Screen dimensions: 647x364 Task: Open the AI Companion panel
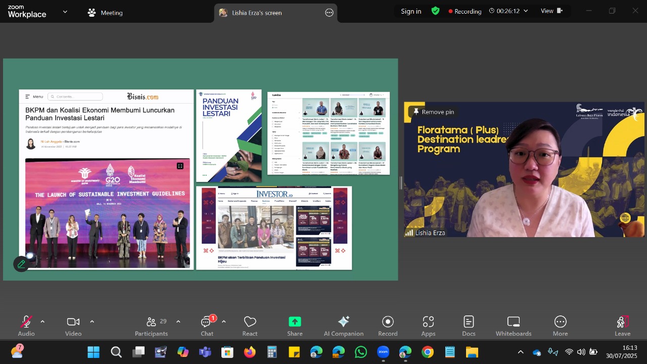[343, 326]
